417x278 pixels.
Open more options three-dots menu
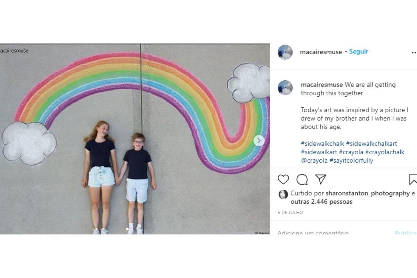tap(414, 52)
